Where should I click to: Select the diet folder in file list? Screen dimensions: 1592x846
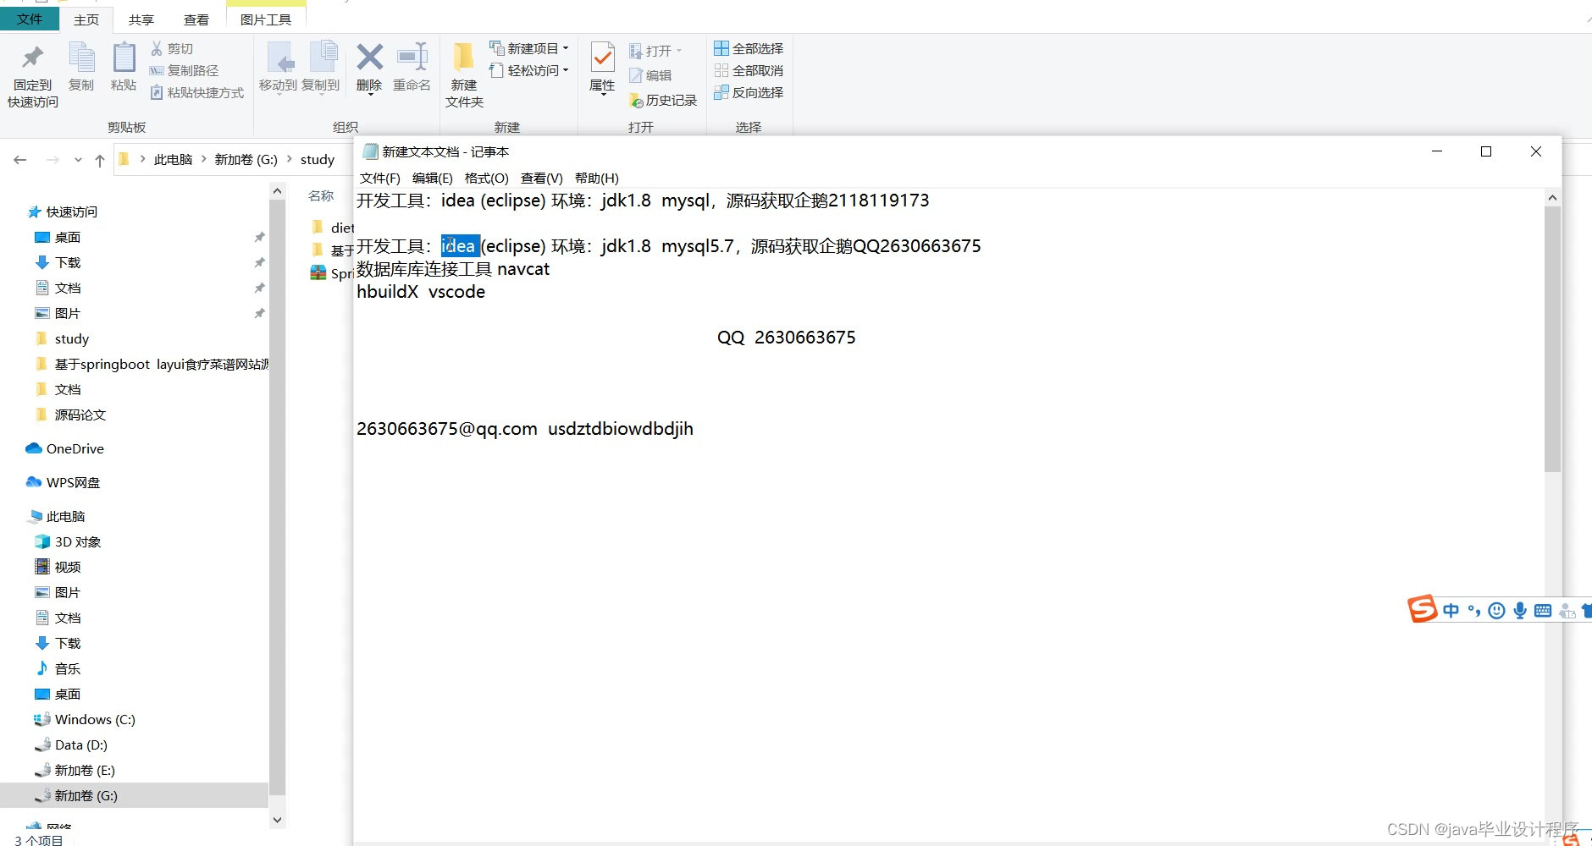(x=333, y=228)
